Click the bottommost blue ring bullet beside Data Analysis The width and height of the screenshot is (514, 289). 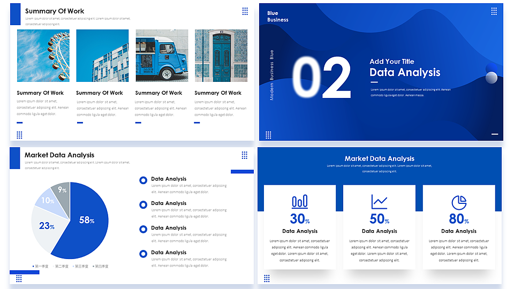click(x=143, y=254)
